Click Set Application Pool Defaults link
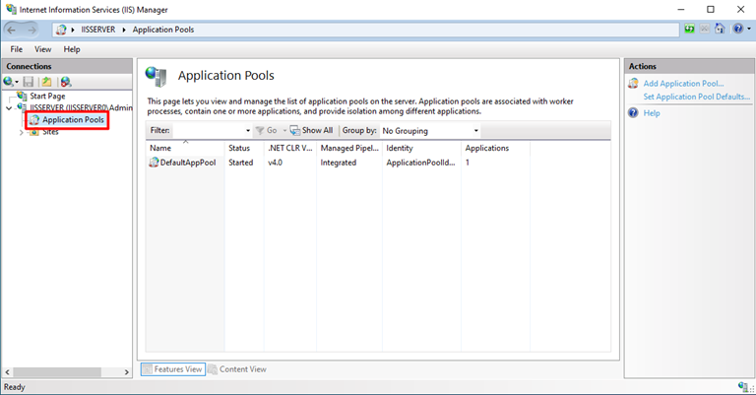 pyautogui.click(x=696, y=97)
